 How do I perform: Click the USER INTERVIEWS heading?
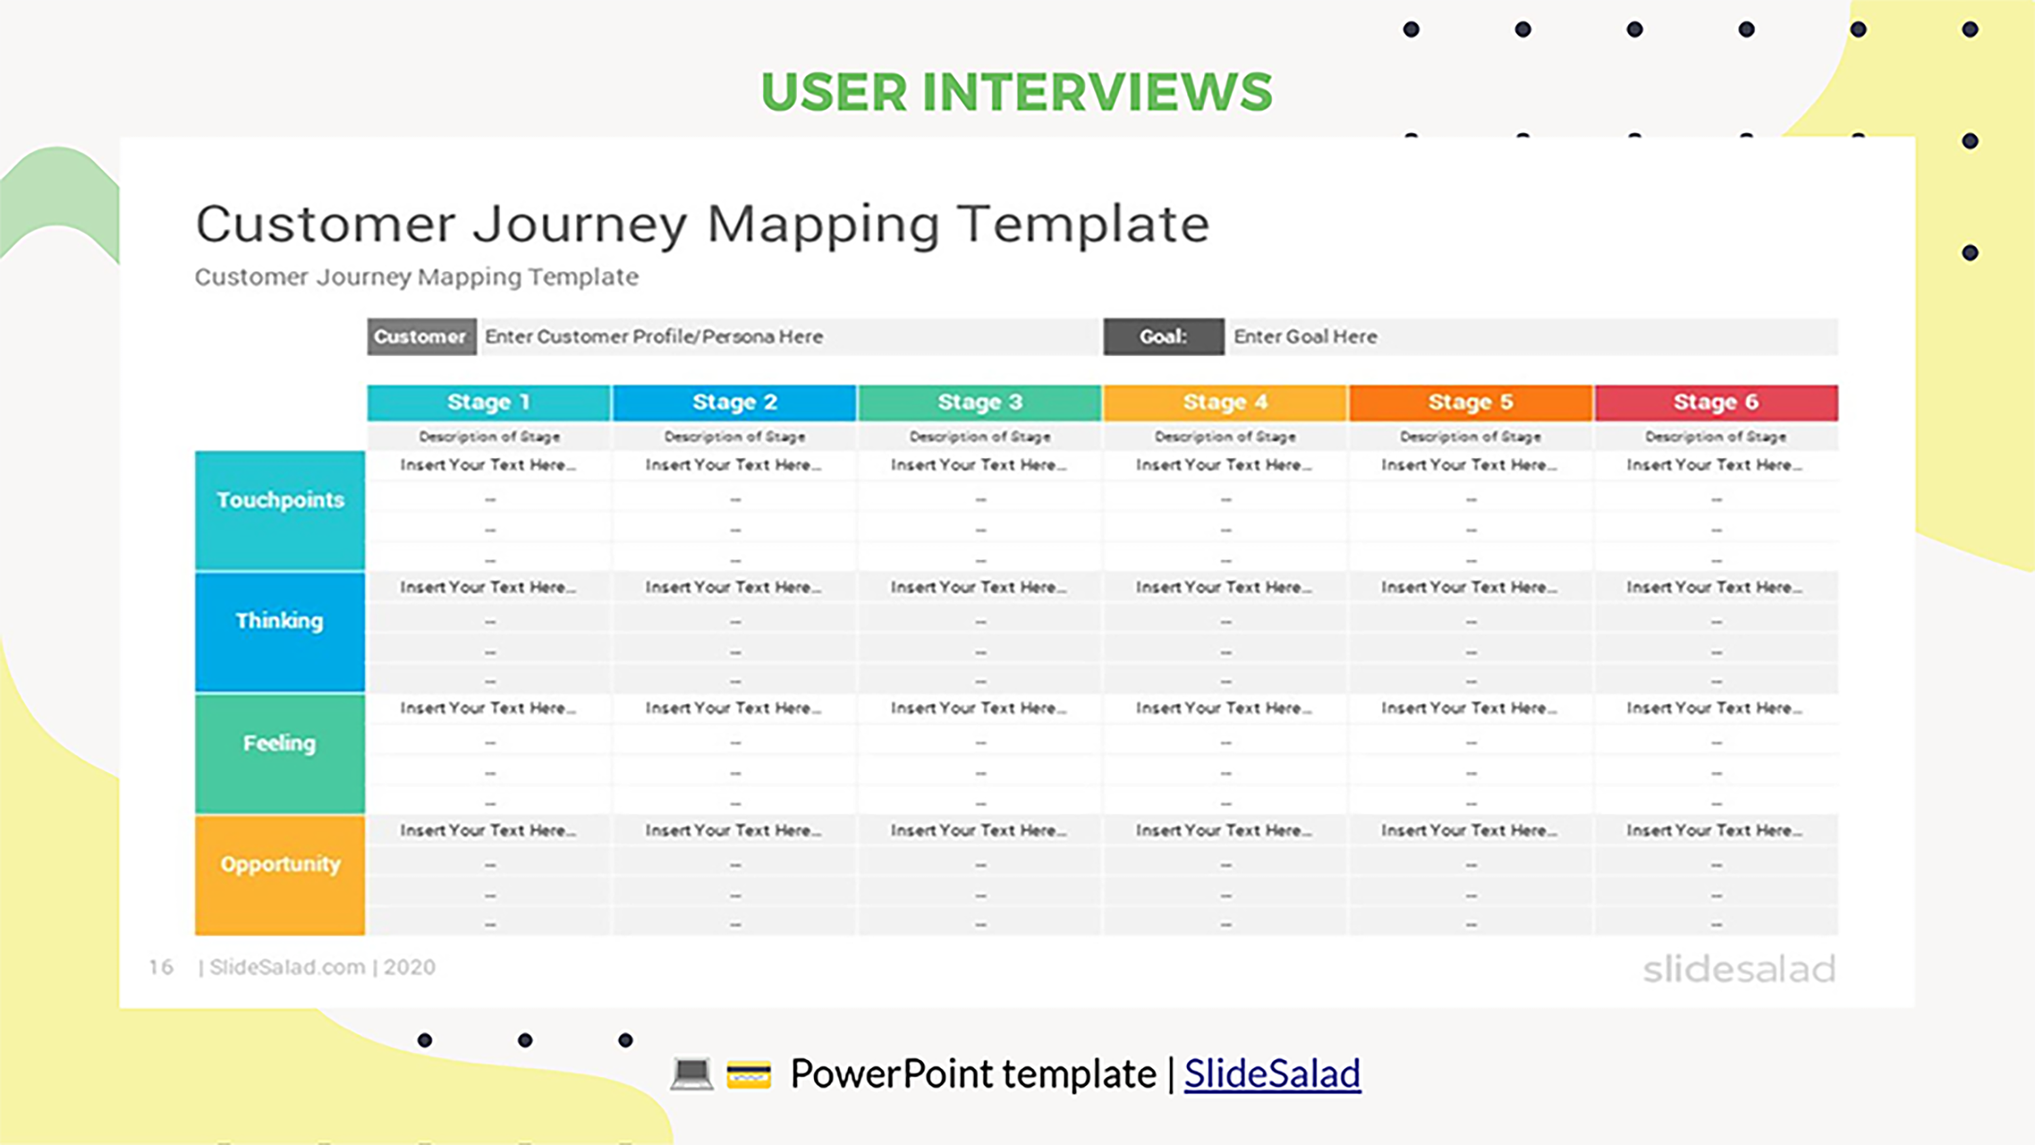click(x=1017, y=92)
